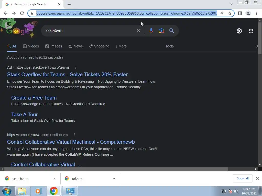Open the Google apps grid

tap(251, 31)
